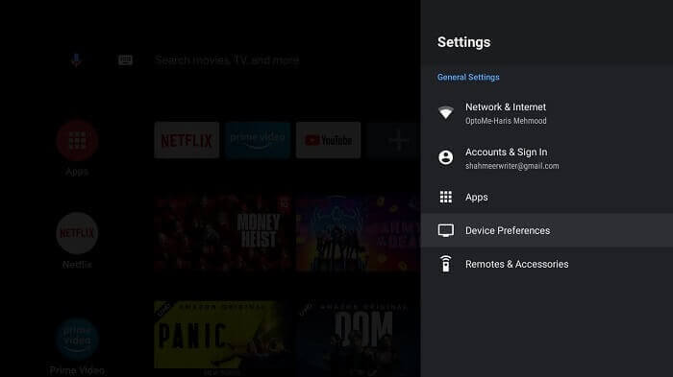The image size is (673, 377).
Task: Click the Apps grid icon in Settings
Action: (x=445, y=197)
